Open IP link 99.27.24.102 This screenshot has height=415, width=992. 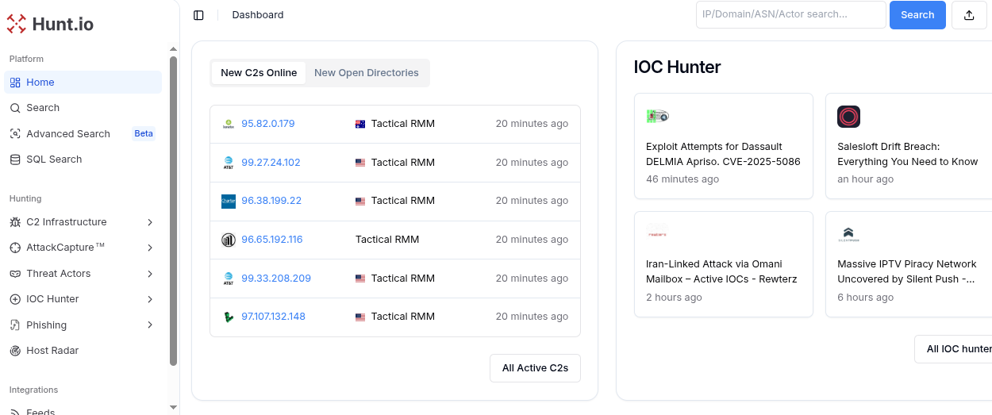click(271, 163)
